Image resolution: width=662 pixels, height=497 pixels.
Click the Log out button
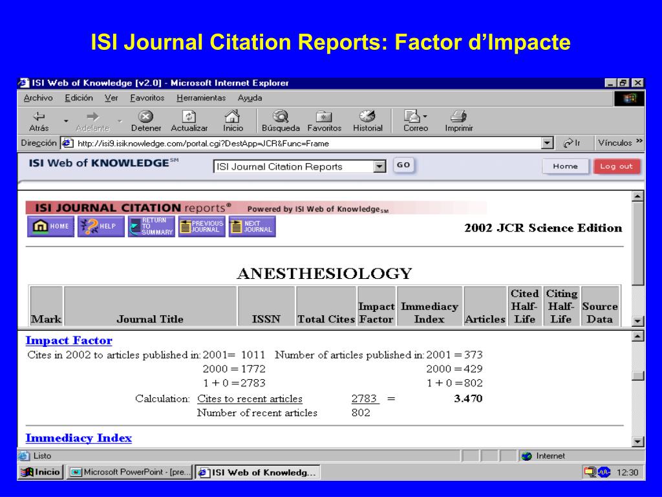tap(616, 166)
